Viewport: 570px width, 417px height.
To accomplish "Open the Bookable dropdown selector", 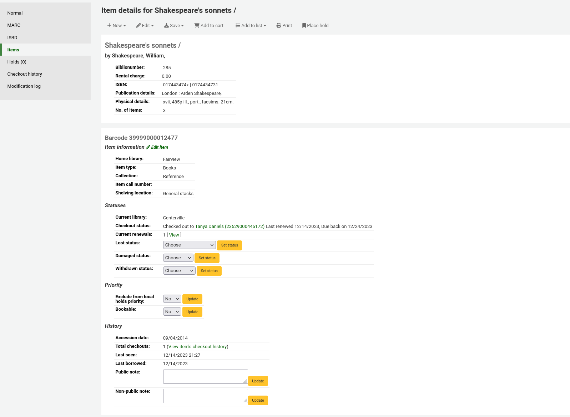I will coord(172,312).
